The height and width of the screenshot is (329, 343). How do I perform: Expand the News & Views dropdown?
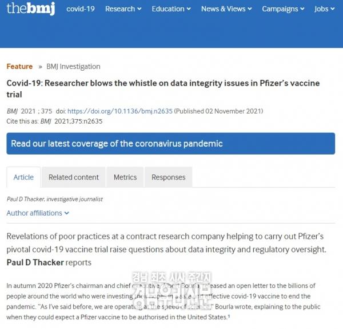coord(226,9)
